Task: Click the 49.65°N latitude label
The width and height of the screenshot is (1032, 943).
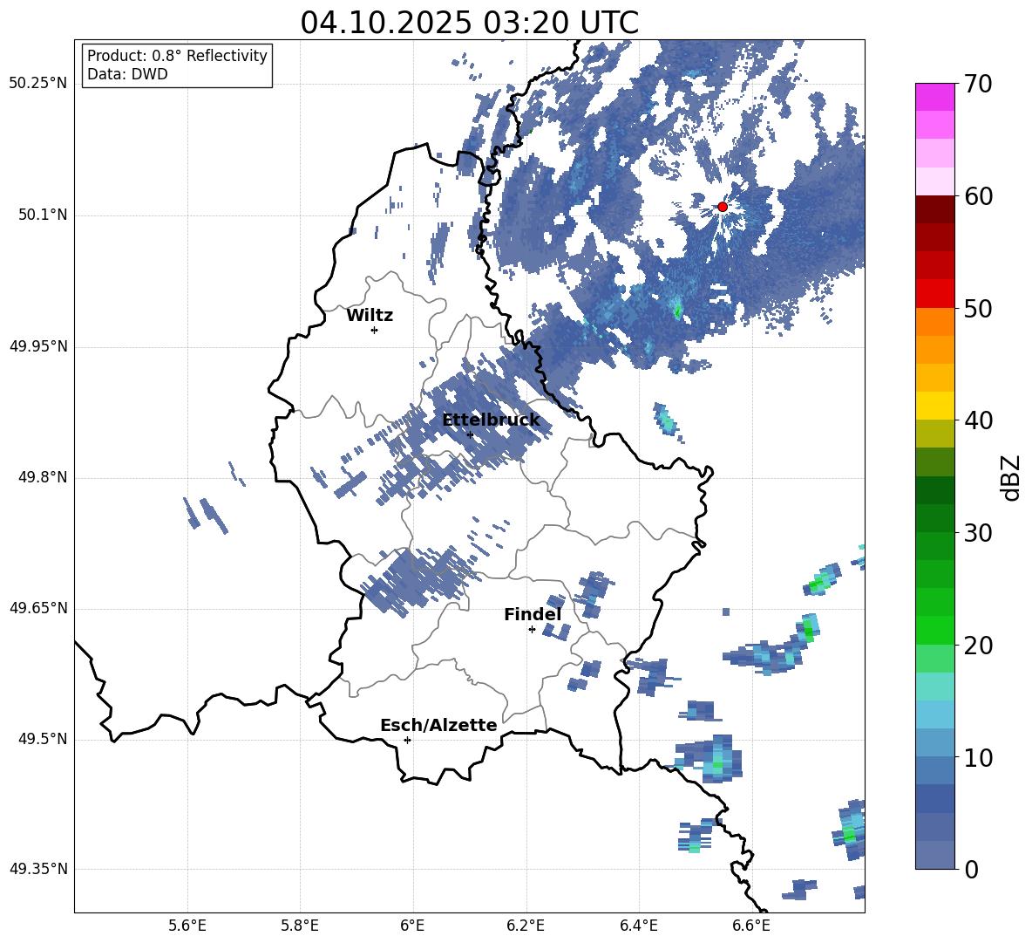Action: [x=38, y=608]
